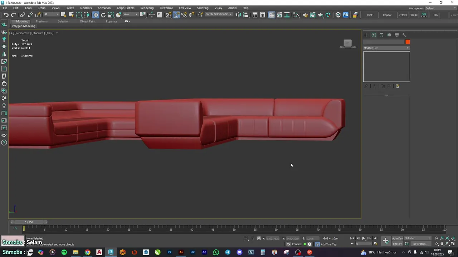This screenshot has width=458, height=257.
Task: Open the Modifiers menu
Action: point(86,8)
